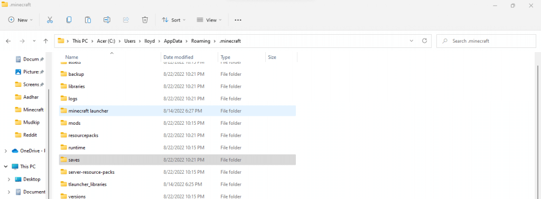This screenshot has width=541, height=199.
Task: Go up one folder level arrow
Action: (x=45, y=41)
